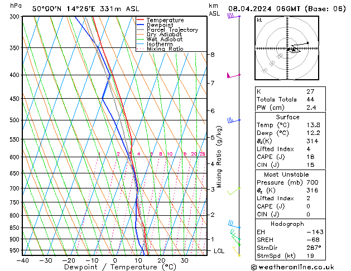Click the wind barb at 300 hPa
Viewport: 351px width, 271px height.
pos(233,16)
